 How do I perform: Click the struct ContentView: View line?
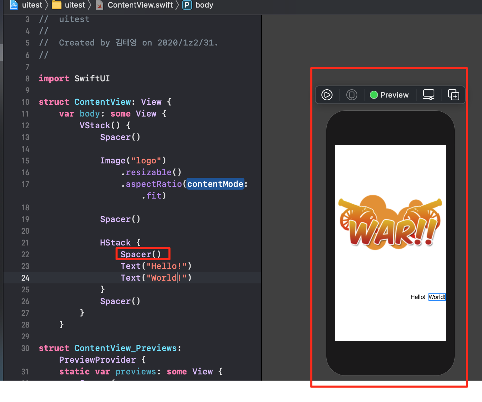click(105, 102)
